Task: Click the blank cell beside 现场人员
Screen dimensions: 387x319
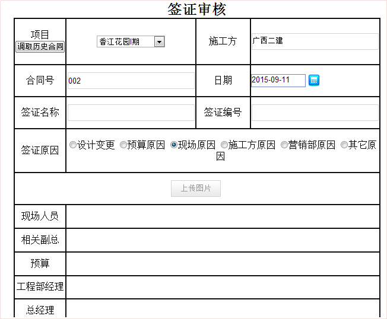Action: point(223,216)
